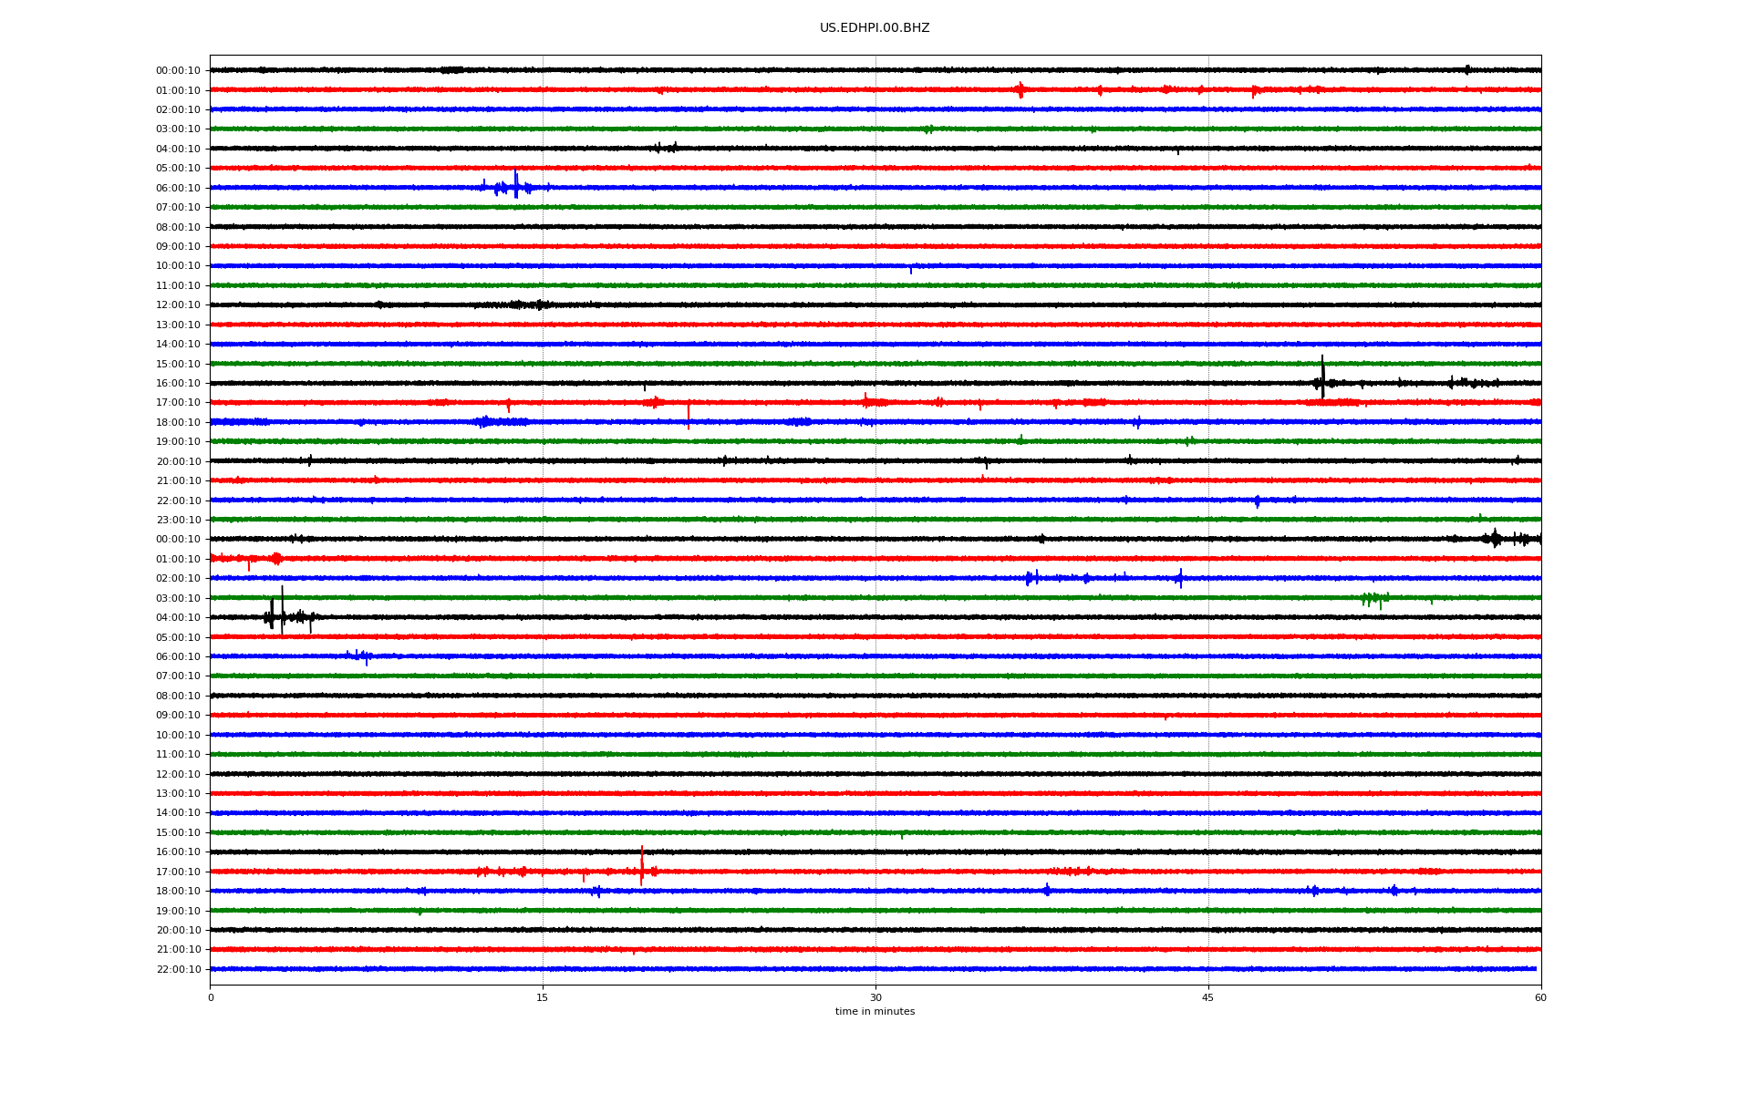The image size is (1751, 1094).
Task: Click the blue burst near minute 14
Action: [x=515, y=186]
